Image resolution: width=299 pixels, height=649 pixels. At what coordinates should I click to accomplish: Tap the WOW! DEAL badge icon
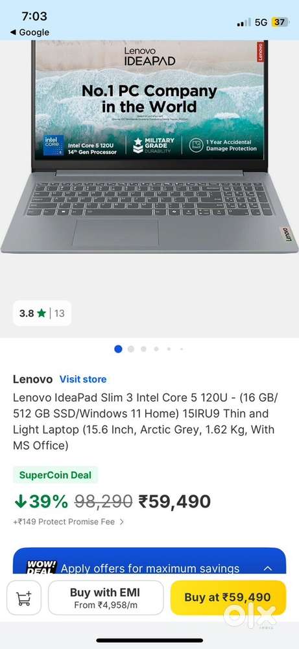tap(42, 567)
